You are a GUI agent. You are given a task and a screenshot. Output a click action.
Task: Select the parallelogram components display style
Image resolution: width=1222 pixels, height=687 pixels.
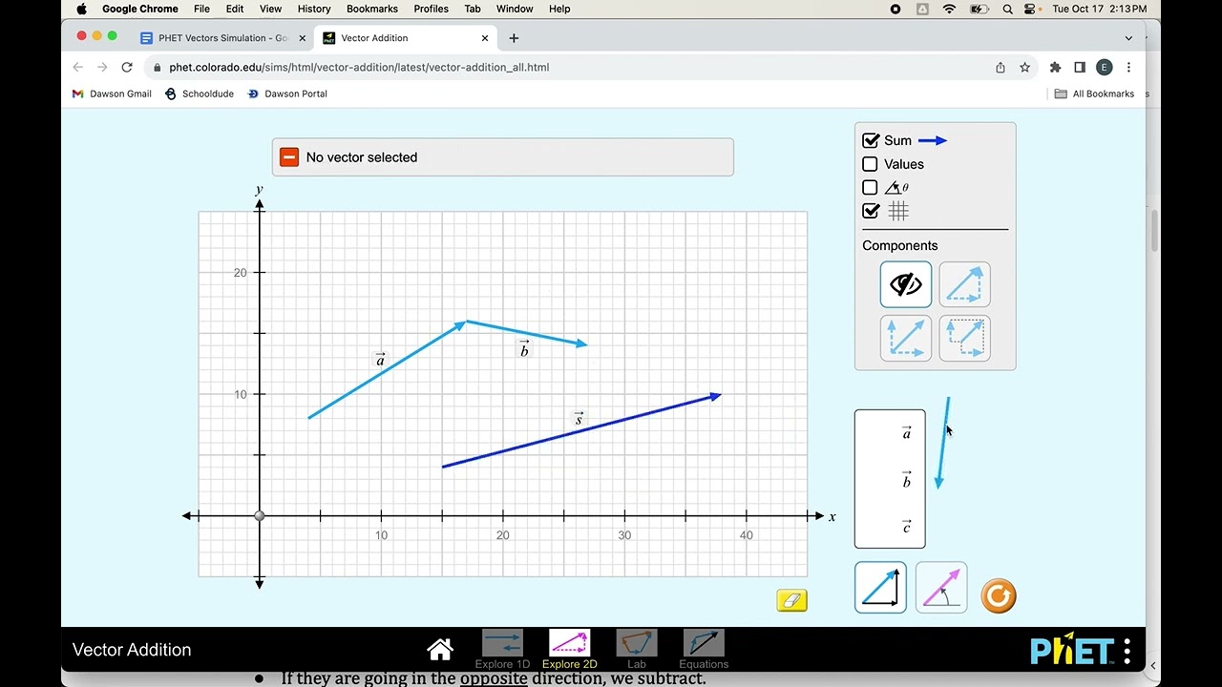coord(906,338)
